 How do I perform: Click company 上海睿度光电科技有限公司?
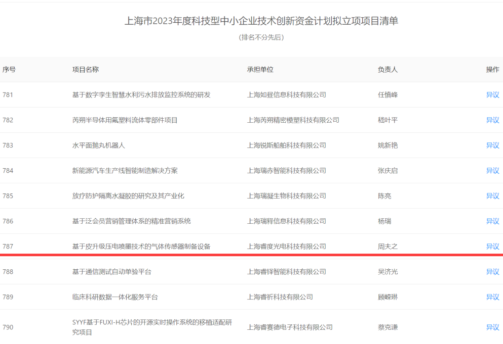[287, 247]
